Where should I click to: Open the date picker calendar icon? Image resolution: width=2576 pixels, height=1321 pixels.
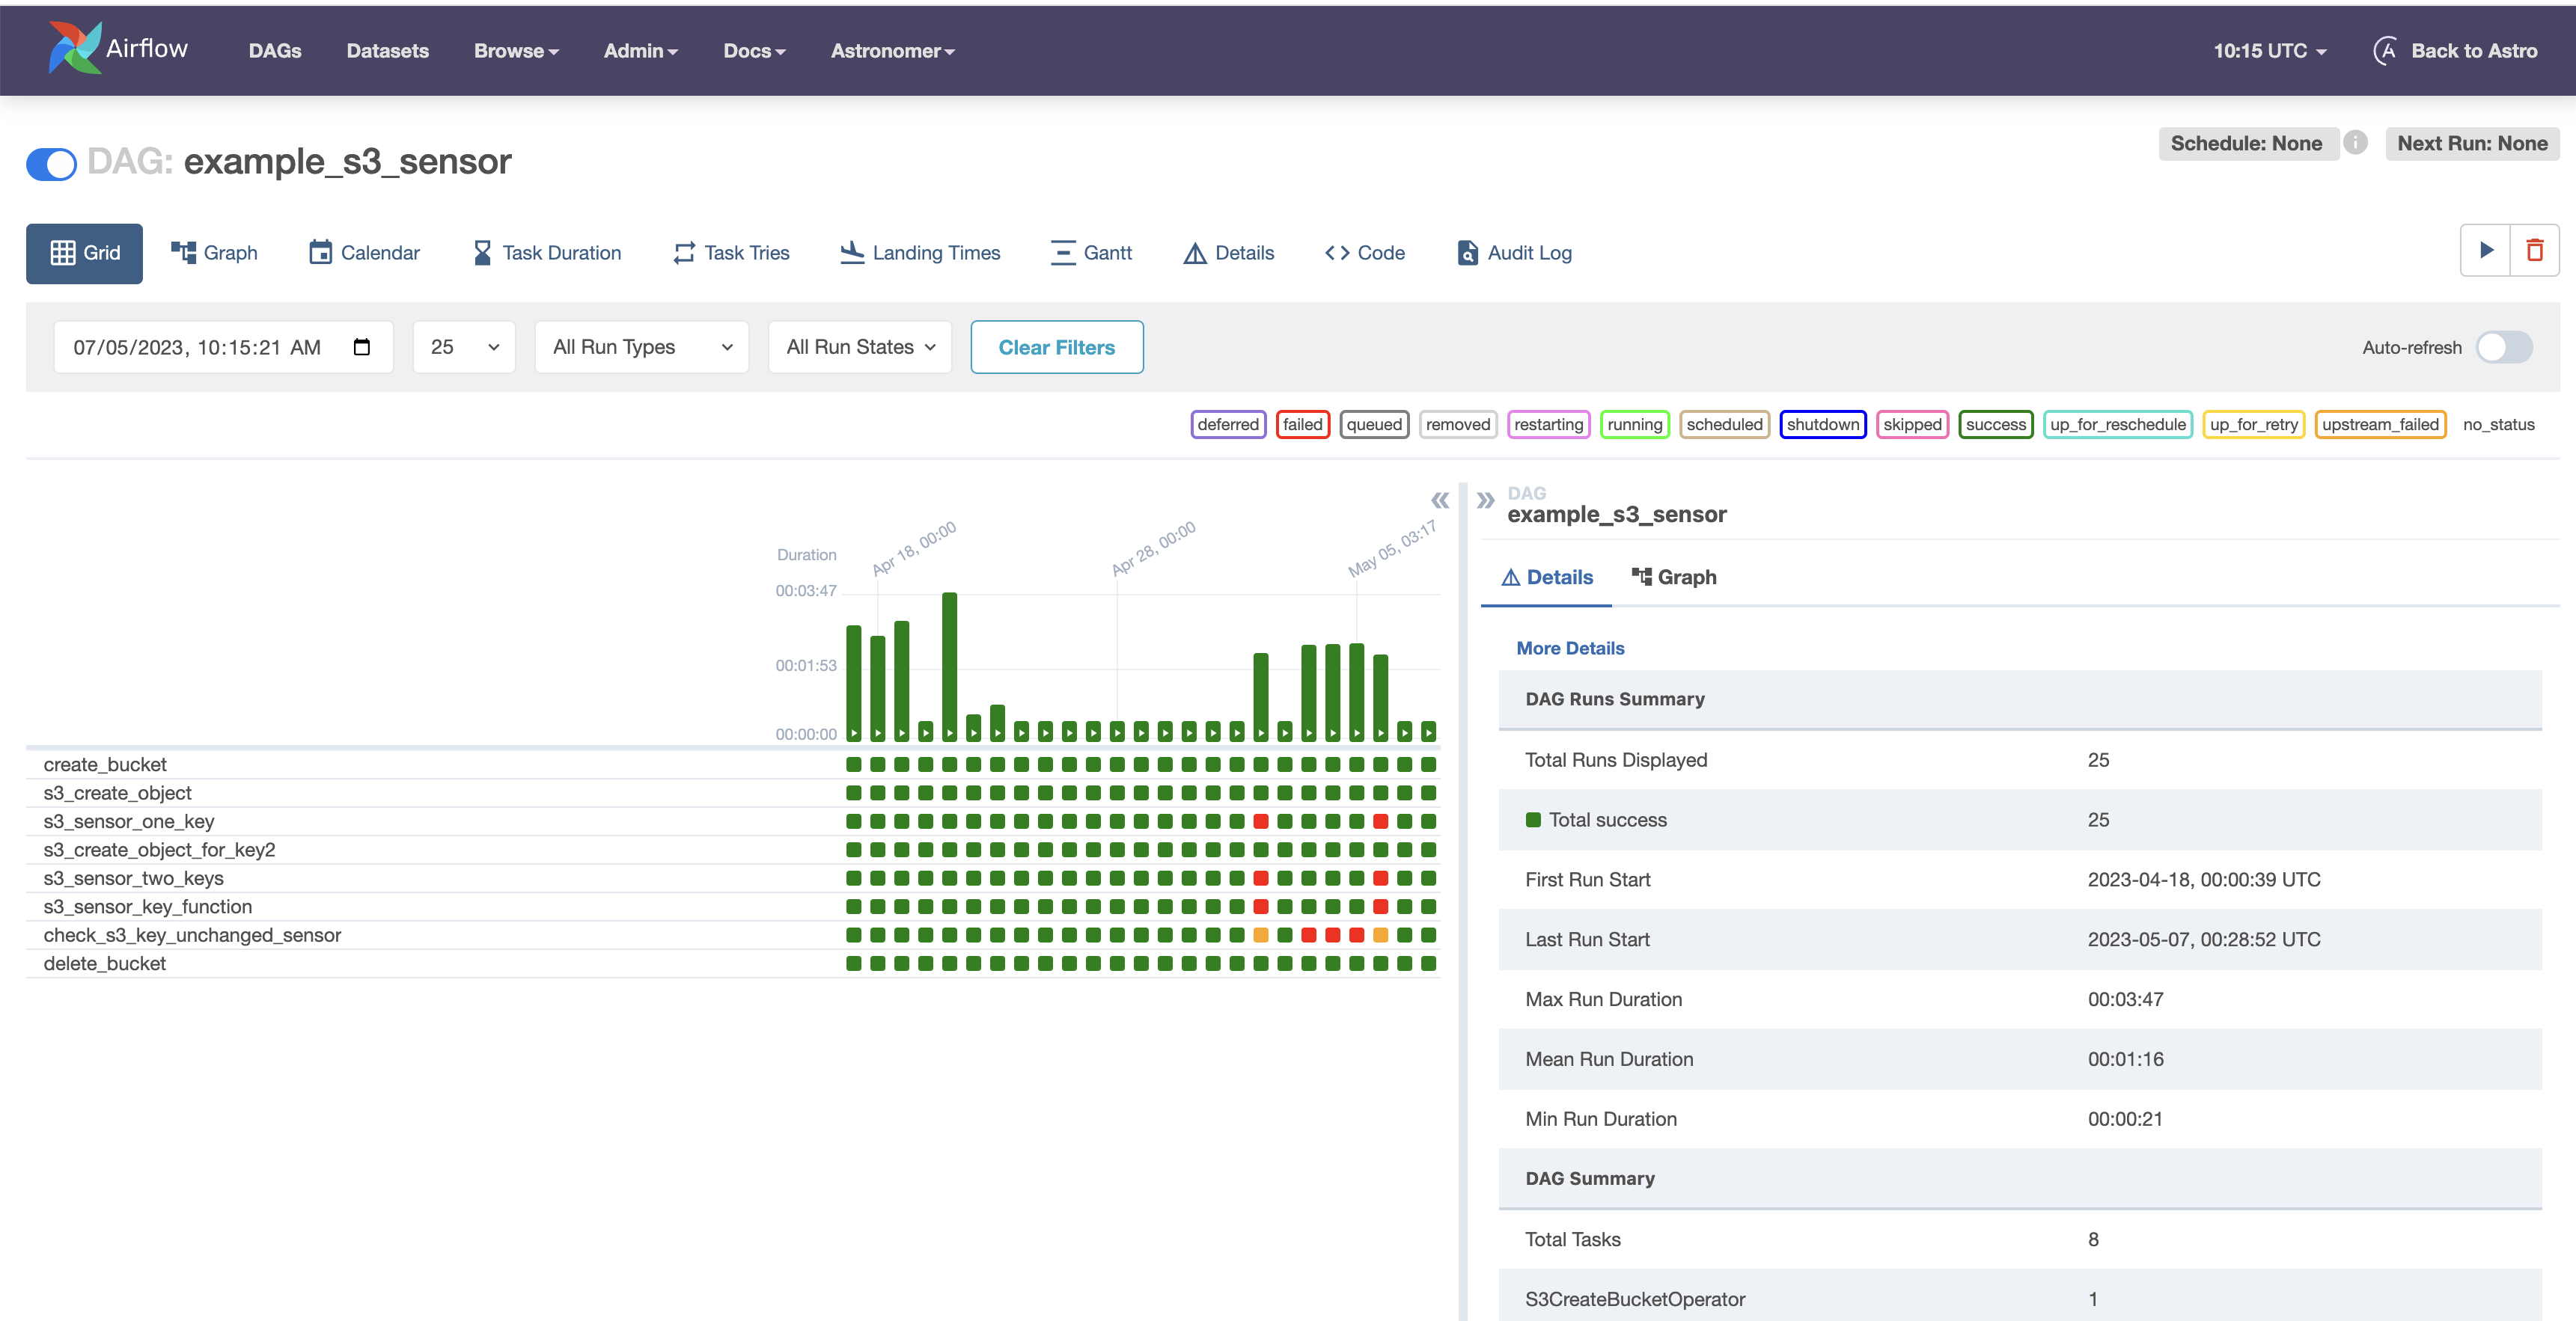[x=362, y=347]
